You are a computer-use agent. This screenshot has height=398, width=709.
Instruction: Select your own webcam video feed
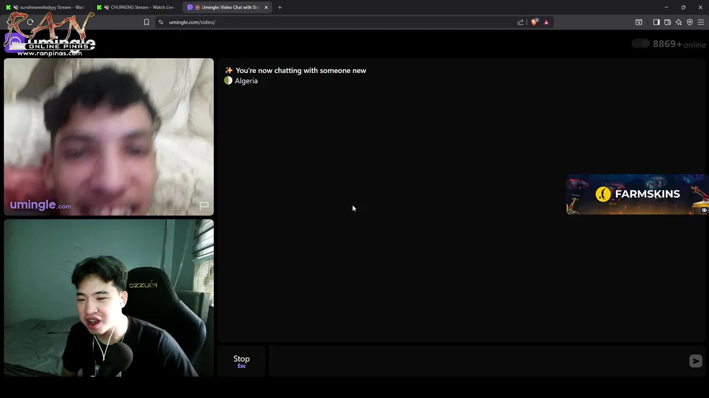(x=109, y=298)
